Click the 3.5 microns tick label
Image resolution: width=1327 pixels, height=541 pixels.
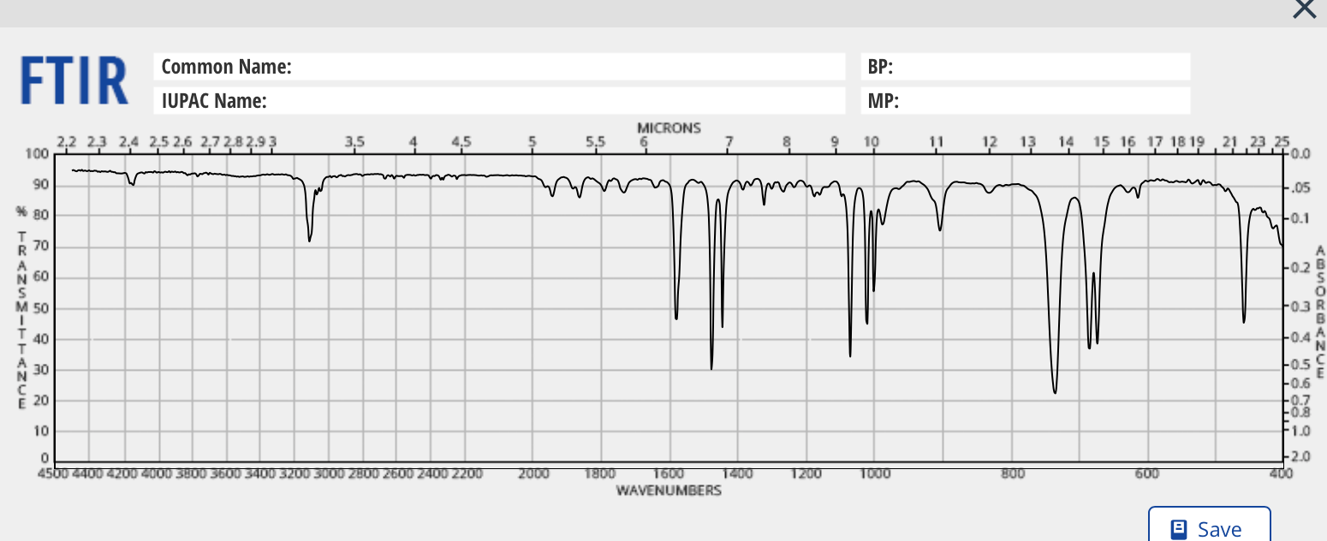(x=355, y=141)
